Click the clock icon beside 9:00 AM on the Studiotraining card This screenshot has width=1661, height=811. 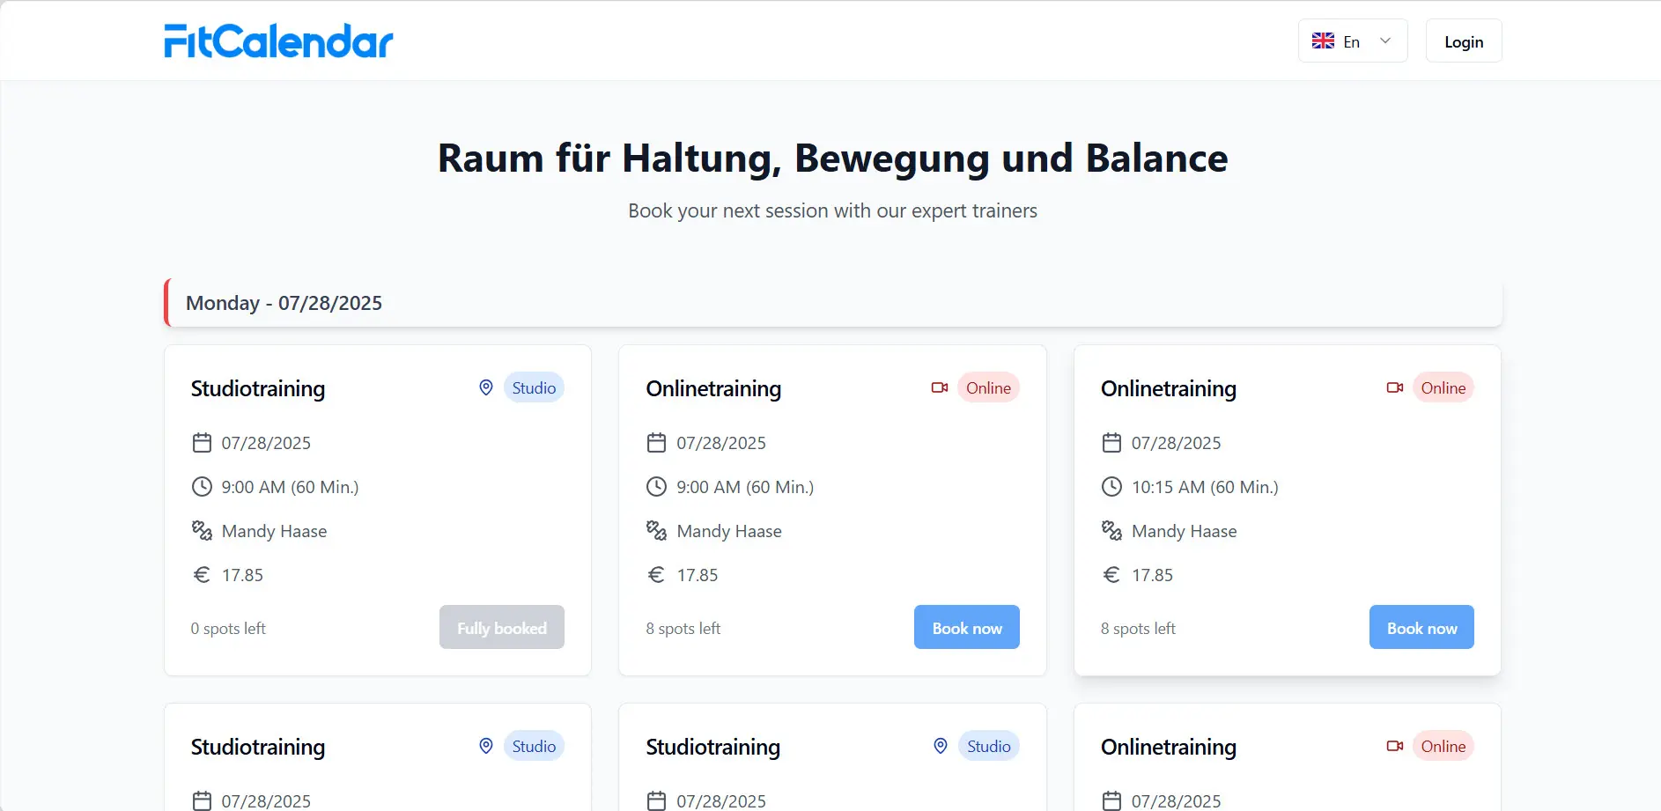pyautogui.click(x=202, y=486)
